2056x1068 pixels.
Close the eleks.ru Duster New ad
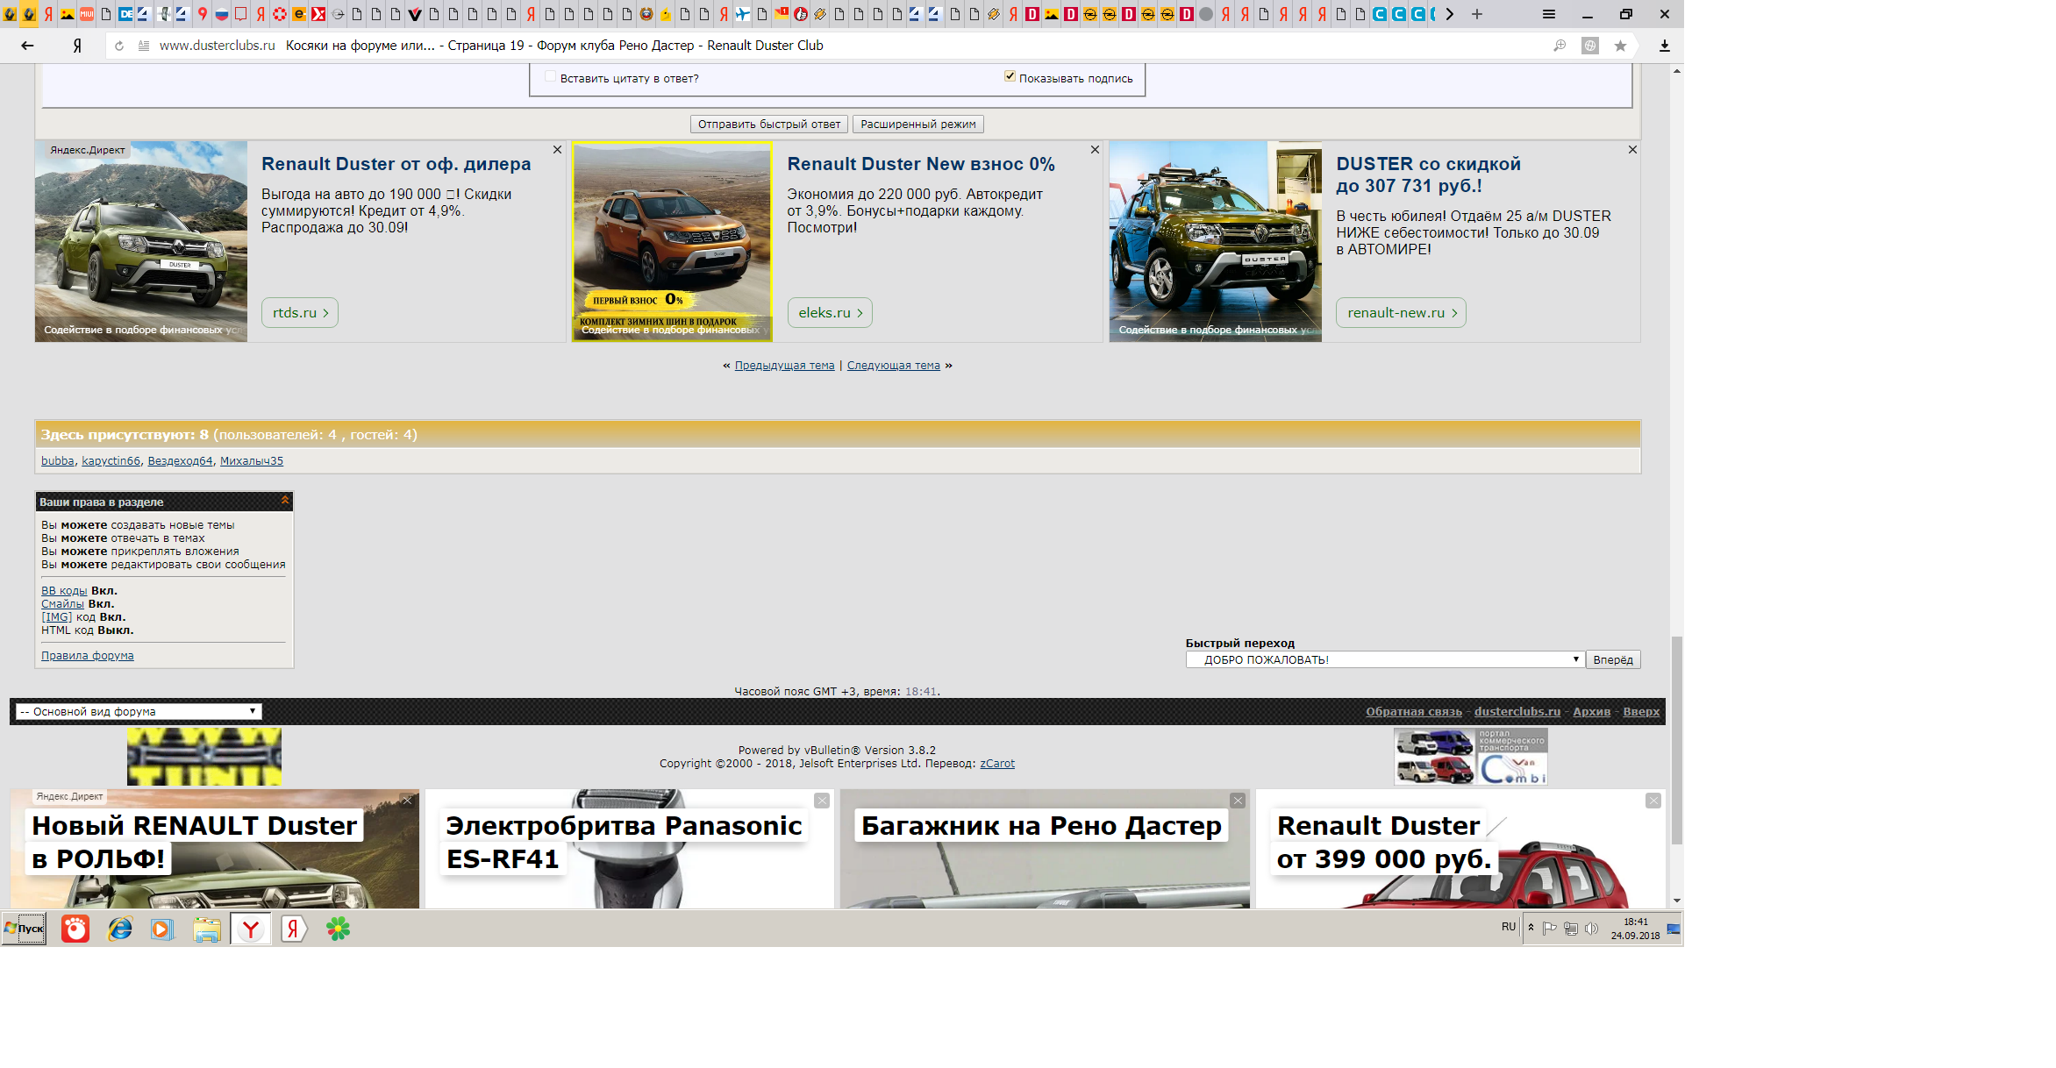point(1095,150)
